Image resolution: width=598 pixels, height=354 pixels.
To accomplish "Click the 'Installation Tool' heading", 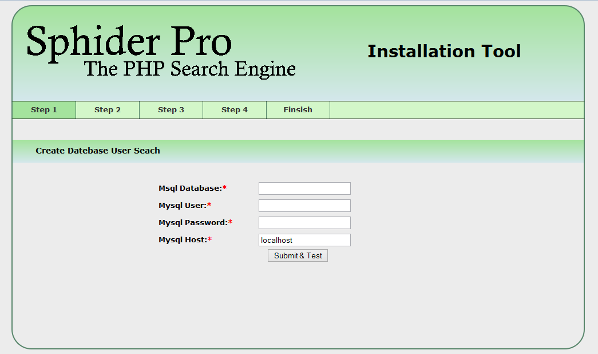I will 444,51.
